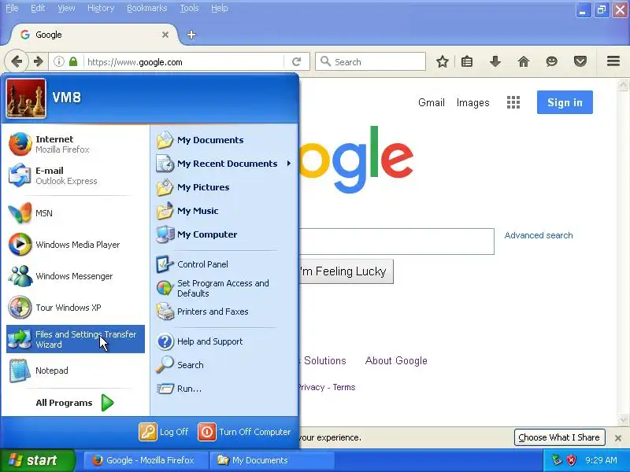Open the Google apps grid icon
This screenshot has height=472, width=630.
513,102
